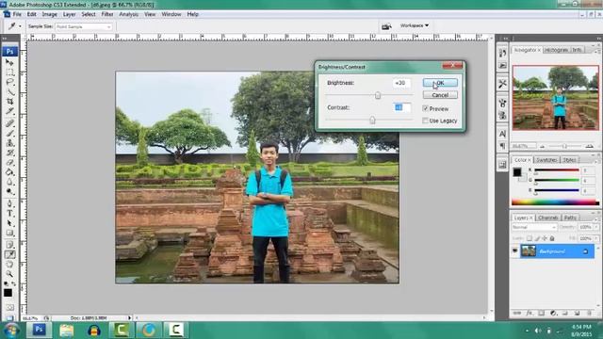
Task: Click Cancel in Brightness/Contrast dialog
Action: pos(440,95)
